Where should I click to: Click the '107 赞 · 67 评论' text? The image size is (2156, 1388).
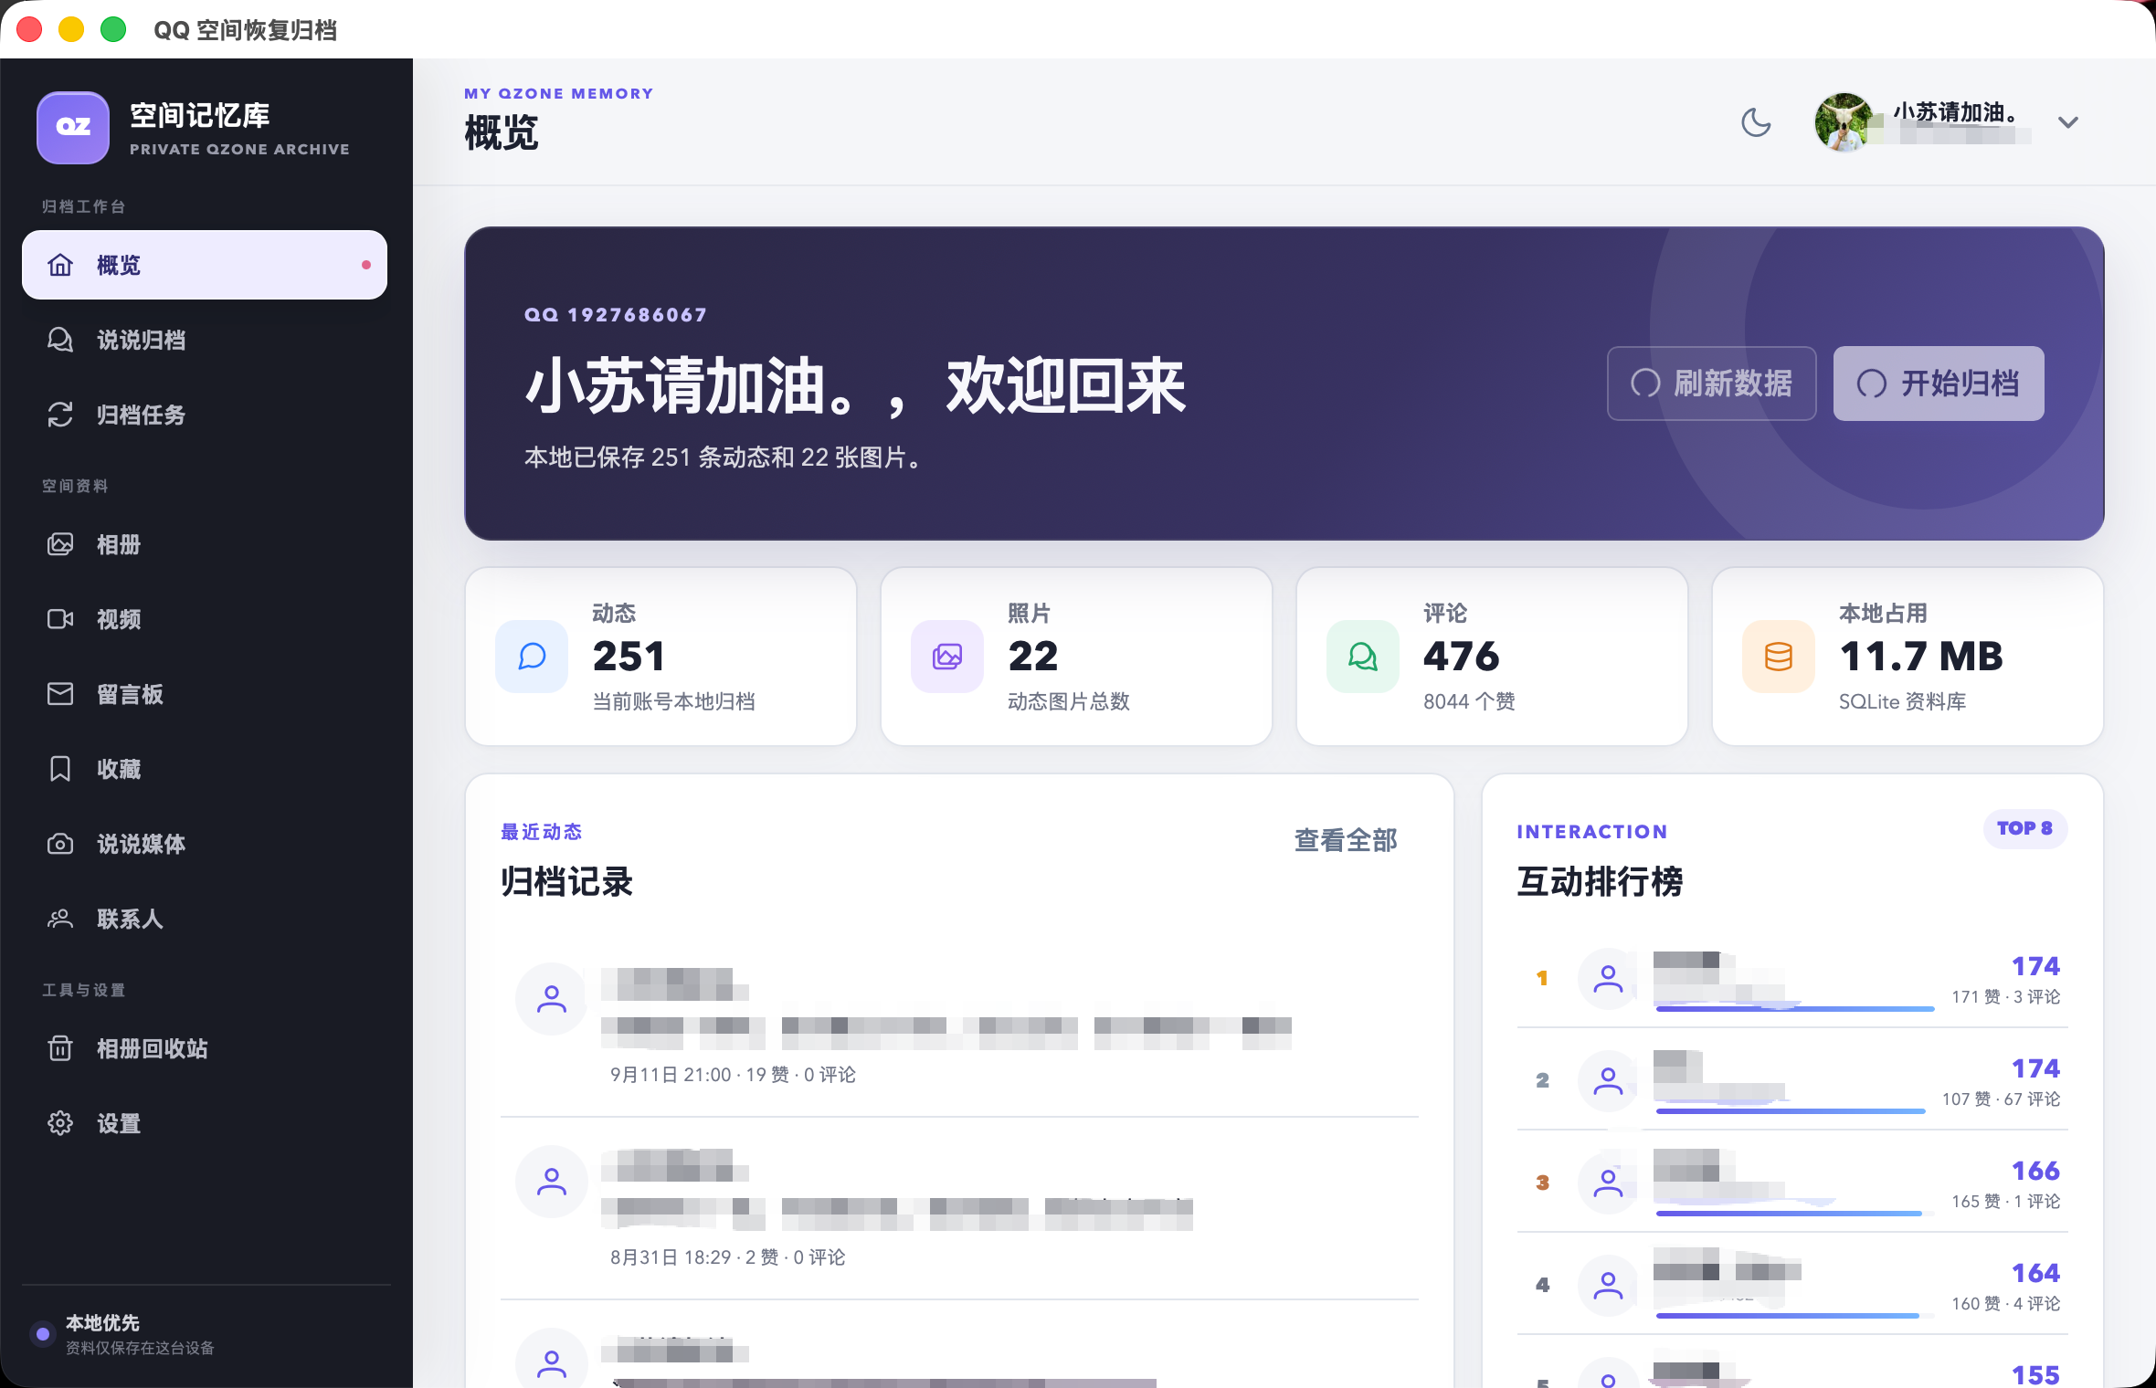(2001, 1099)
